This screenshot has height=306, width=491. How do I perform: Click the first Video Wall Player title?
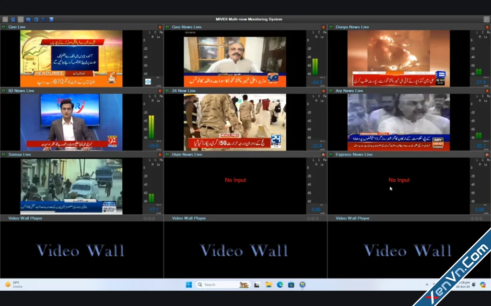click(x=25, y=218)
